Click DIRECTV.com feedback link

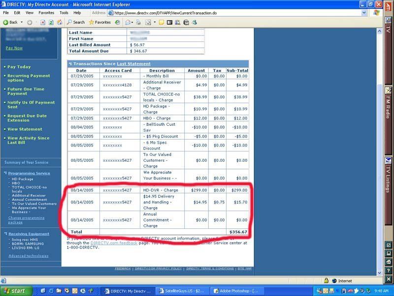[114, 243]
